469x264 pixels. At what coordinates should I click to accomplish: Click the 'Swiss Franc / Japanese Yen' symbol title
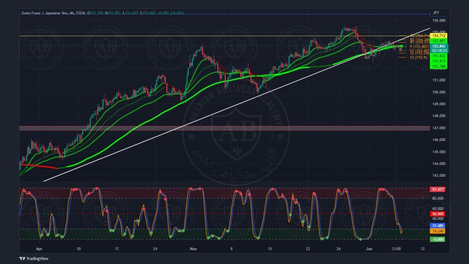(x=45, y=13)
